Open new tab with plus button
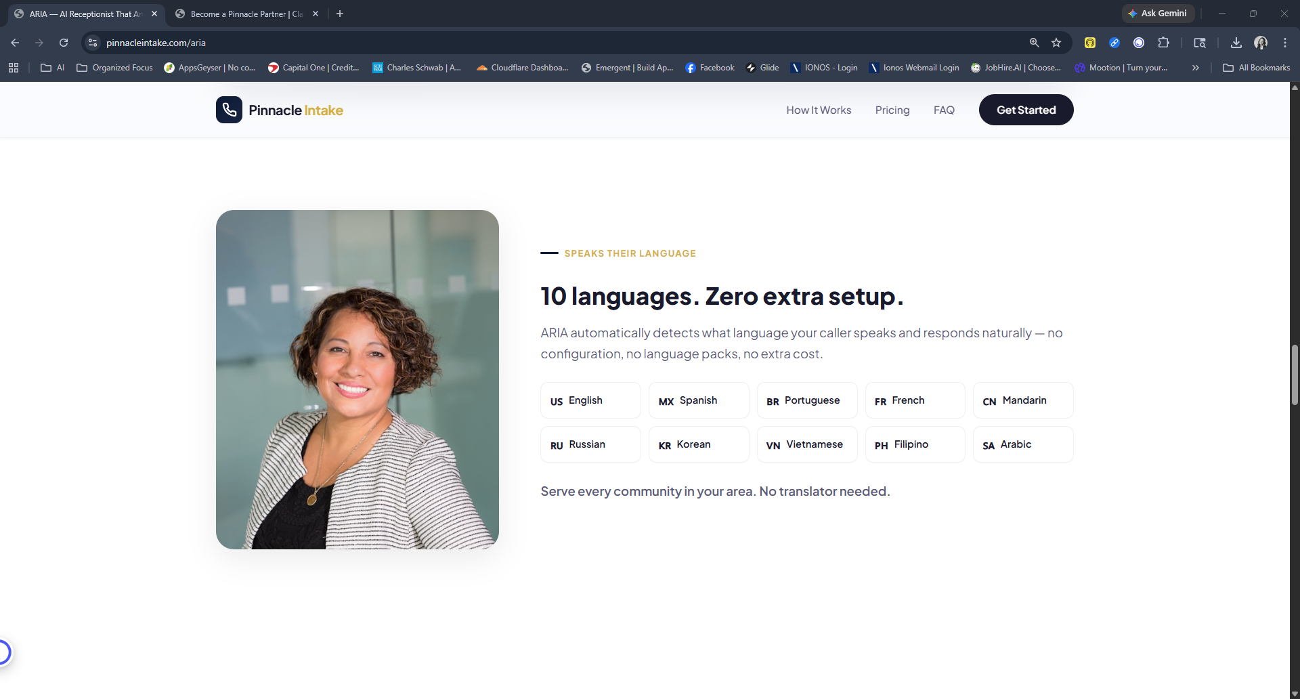This screenshot has width=1300, height=699. point(340,14)
